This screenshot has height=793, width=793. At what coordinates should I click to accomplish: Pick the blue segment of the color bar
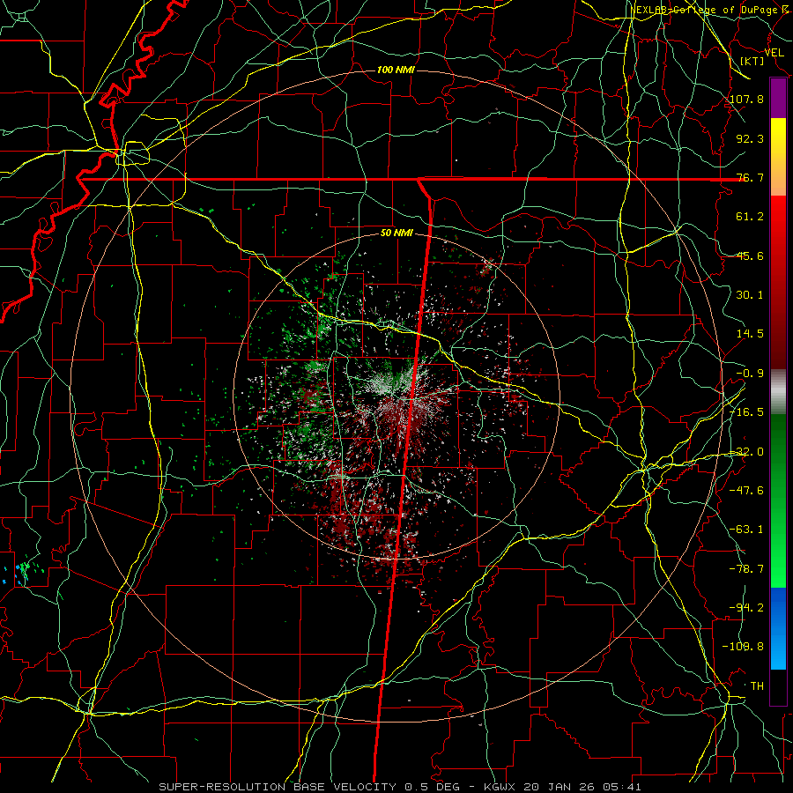tap(778, 627)
